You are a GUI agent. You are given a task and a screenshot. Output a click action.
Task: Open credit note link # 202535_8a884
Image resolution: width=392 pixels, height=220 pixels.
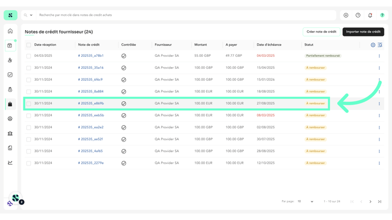point(91,92)
